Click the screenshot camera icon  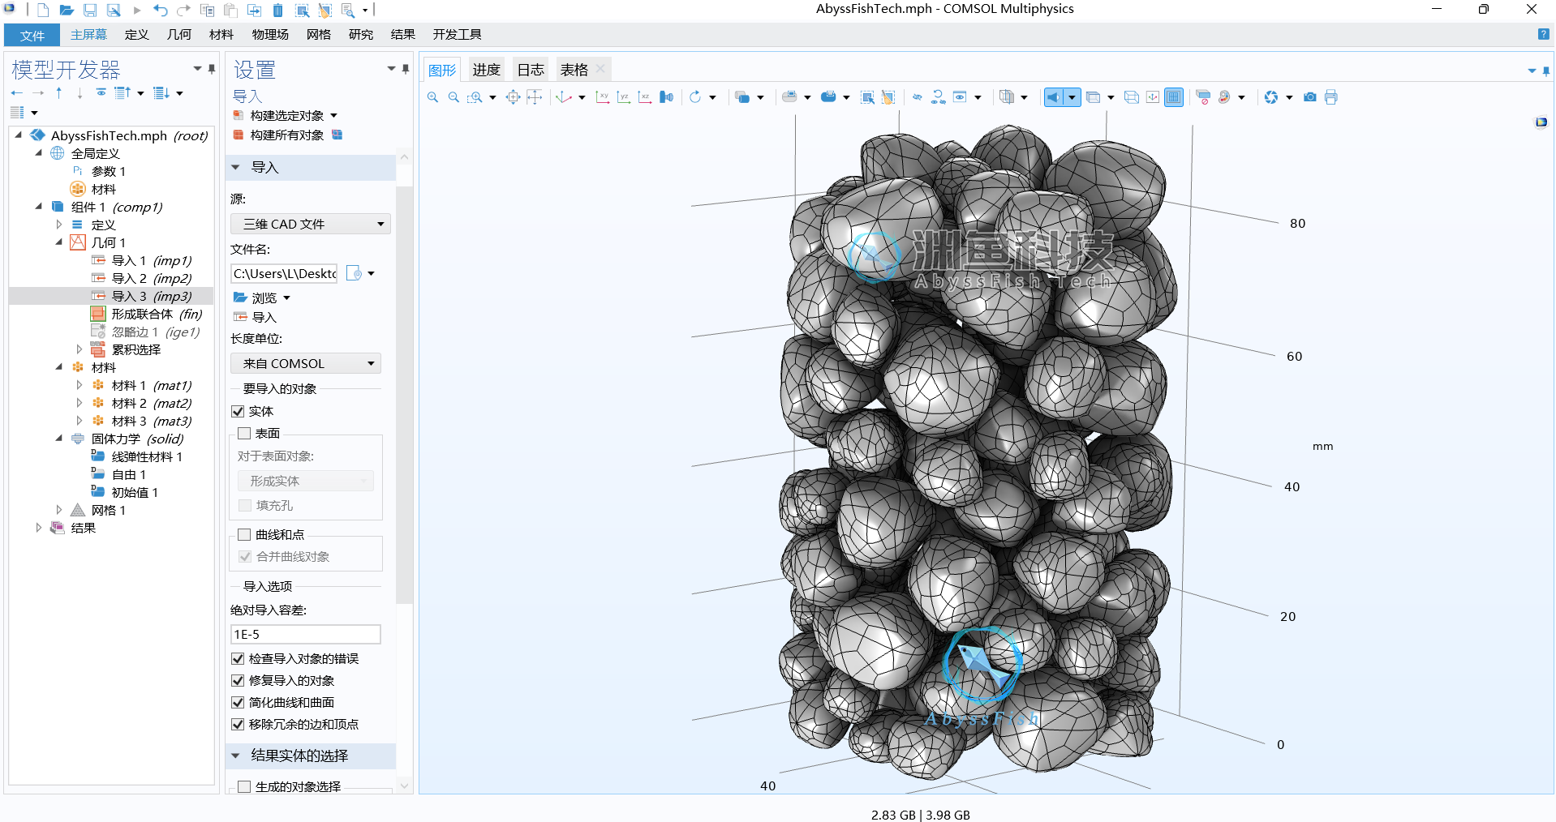pos(1309,97)
